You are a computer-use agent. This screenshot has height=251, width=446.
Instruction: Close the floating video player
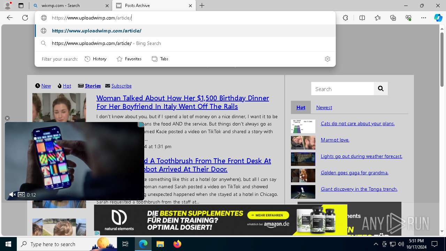[7, 119]
